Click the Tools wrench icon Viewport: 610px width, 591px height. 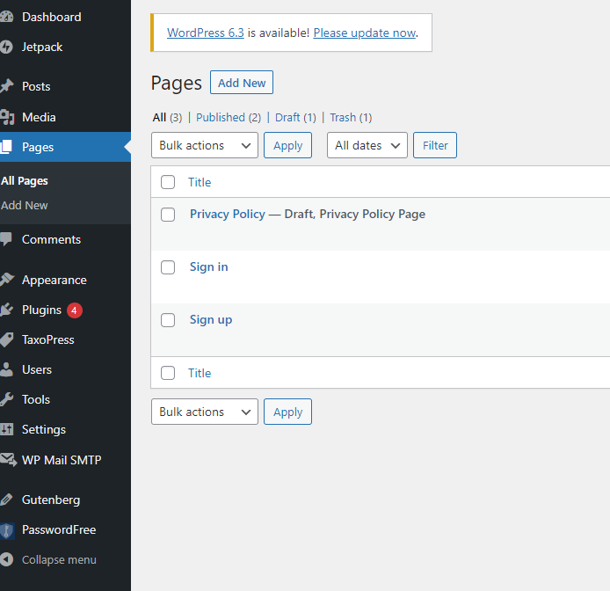[7, 399]
